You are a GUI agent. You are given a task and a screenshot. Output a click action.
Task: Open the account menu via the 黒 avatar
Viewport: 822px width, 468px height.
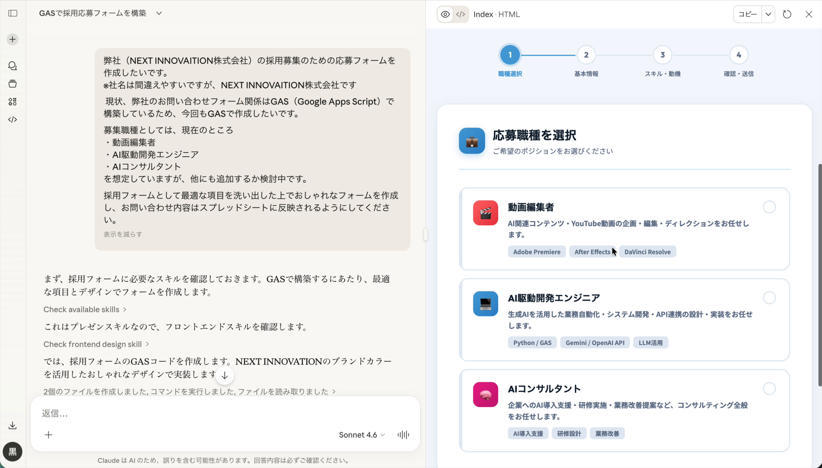point(13,452)
